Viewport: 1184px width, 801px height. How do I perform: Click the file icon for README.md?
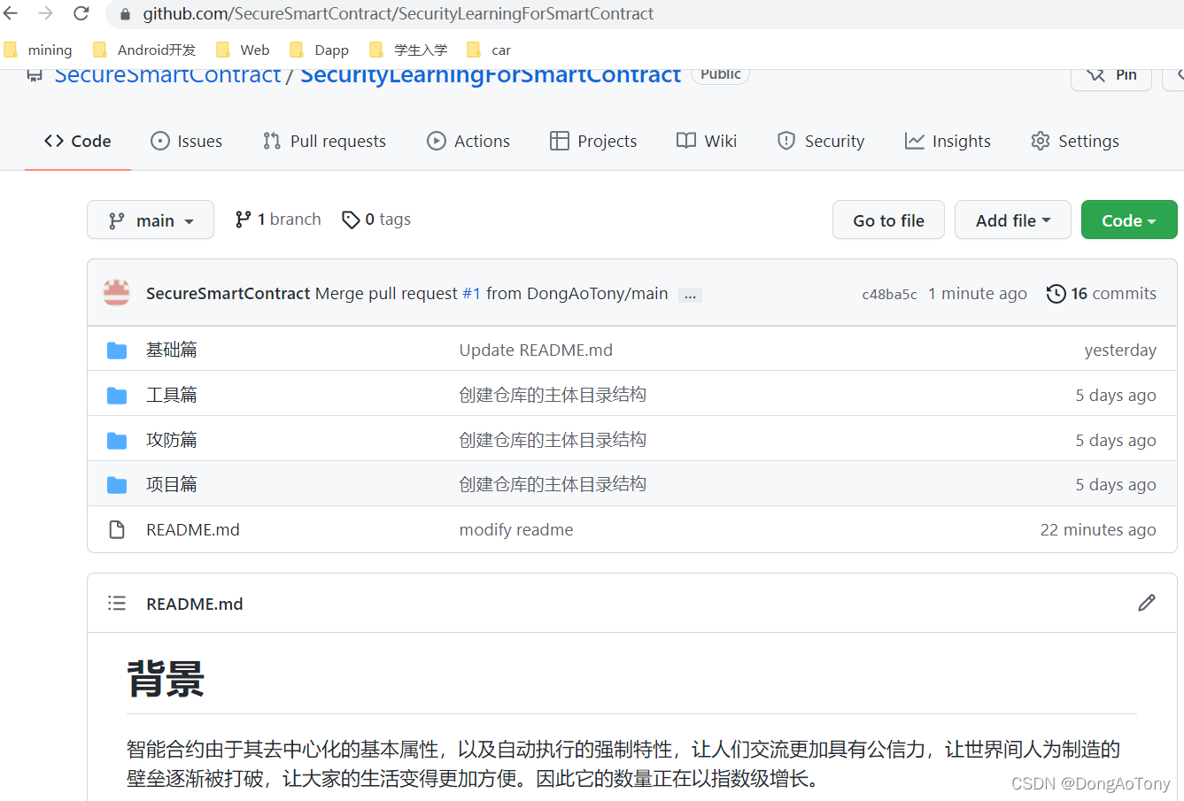(117, 529)
